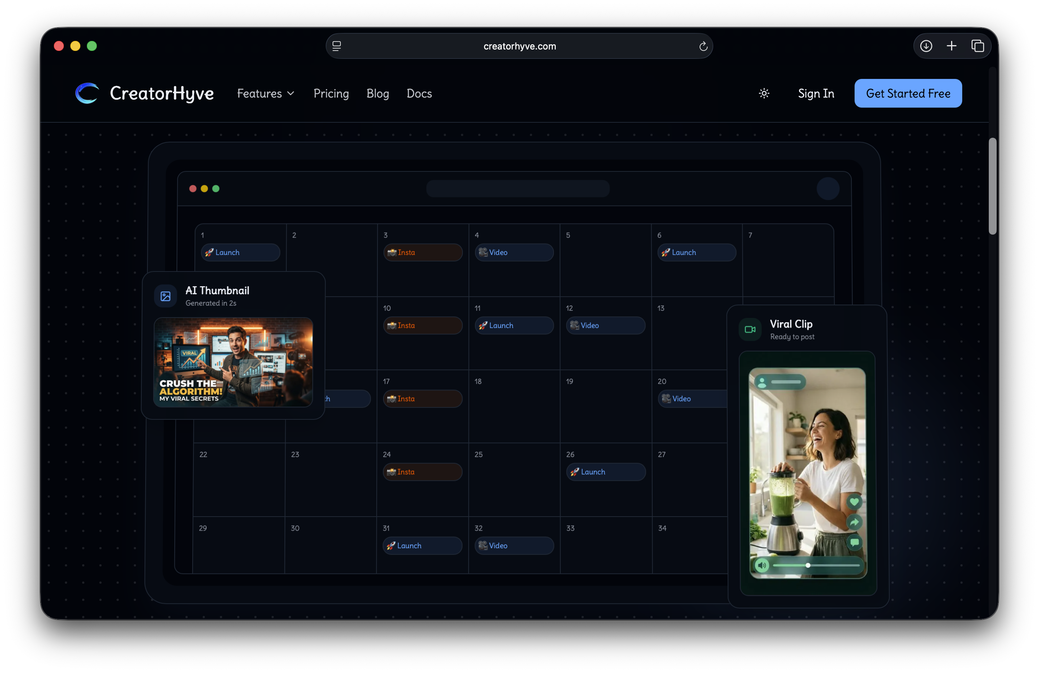Screen dimensions: 1039x673
Task: Click the Viral Clip camera icon
Action: click(750, 330)
